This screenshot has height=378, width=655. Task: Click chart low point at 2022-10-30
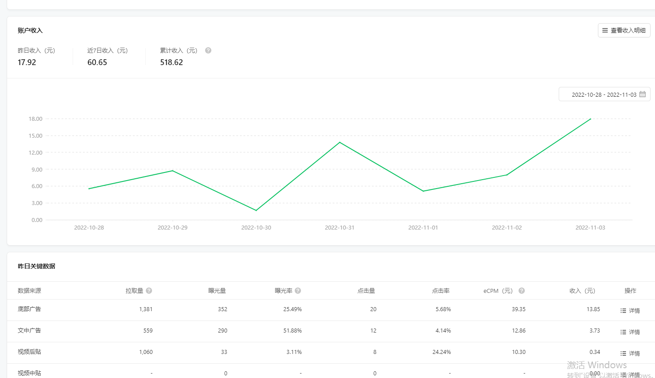pyautogui.click(x=256, y=210)
